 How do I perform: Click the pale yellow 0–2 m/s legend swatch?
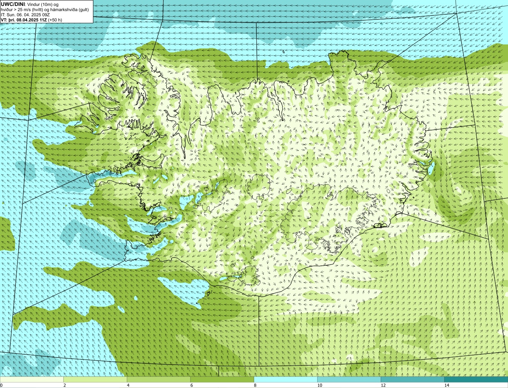pyautogui.click(x=32, y=379)
